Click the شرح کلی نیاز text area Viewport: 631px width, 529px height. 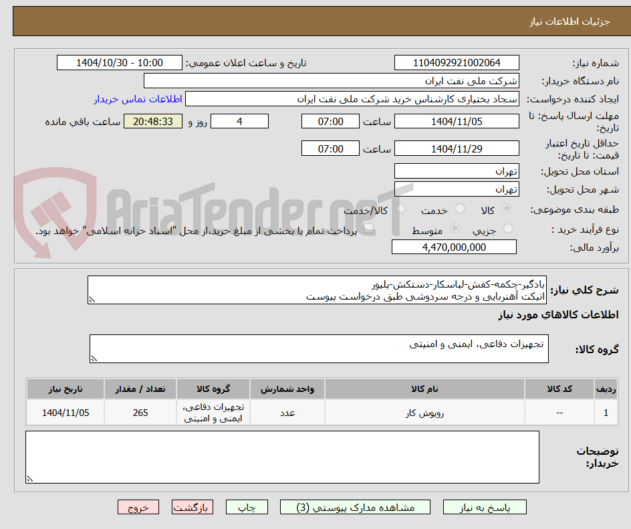tap(317, 290)
